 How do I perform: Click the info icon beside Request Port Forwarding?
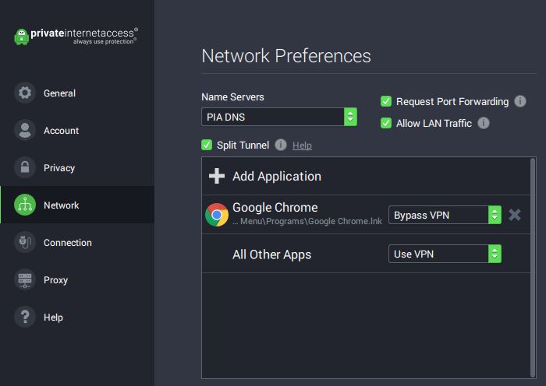[520, 101]
